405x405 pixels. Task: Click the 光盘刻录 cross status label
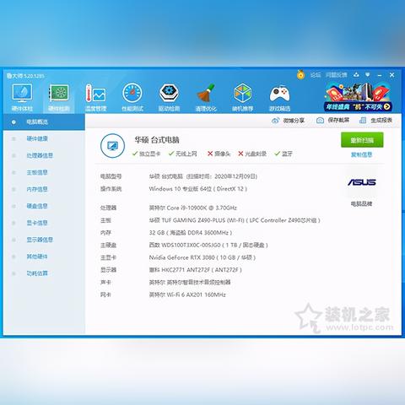252,154
